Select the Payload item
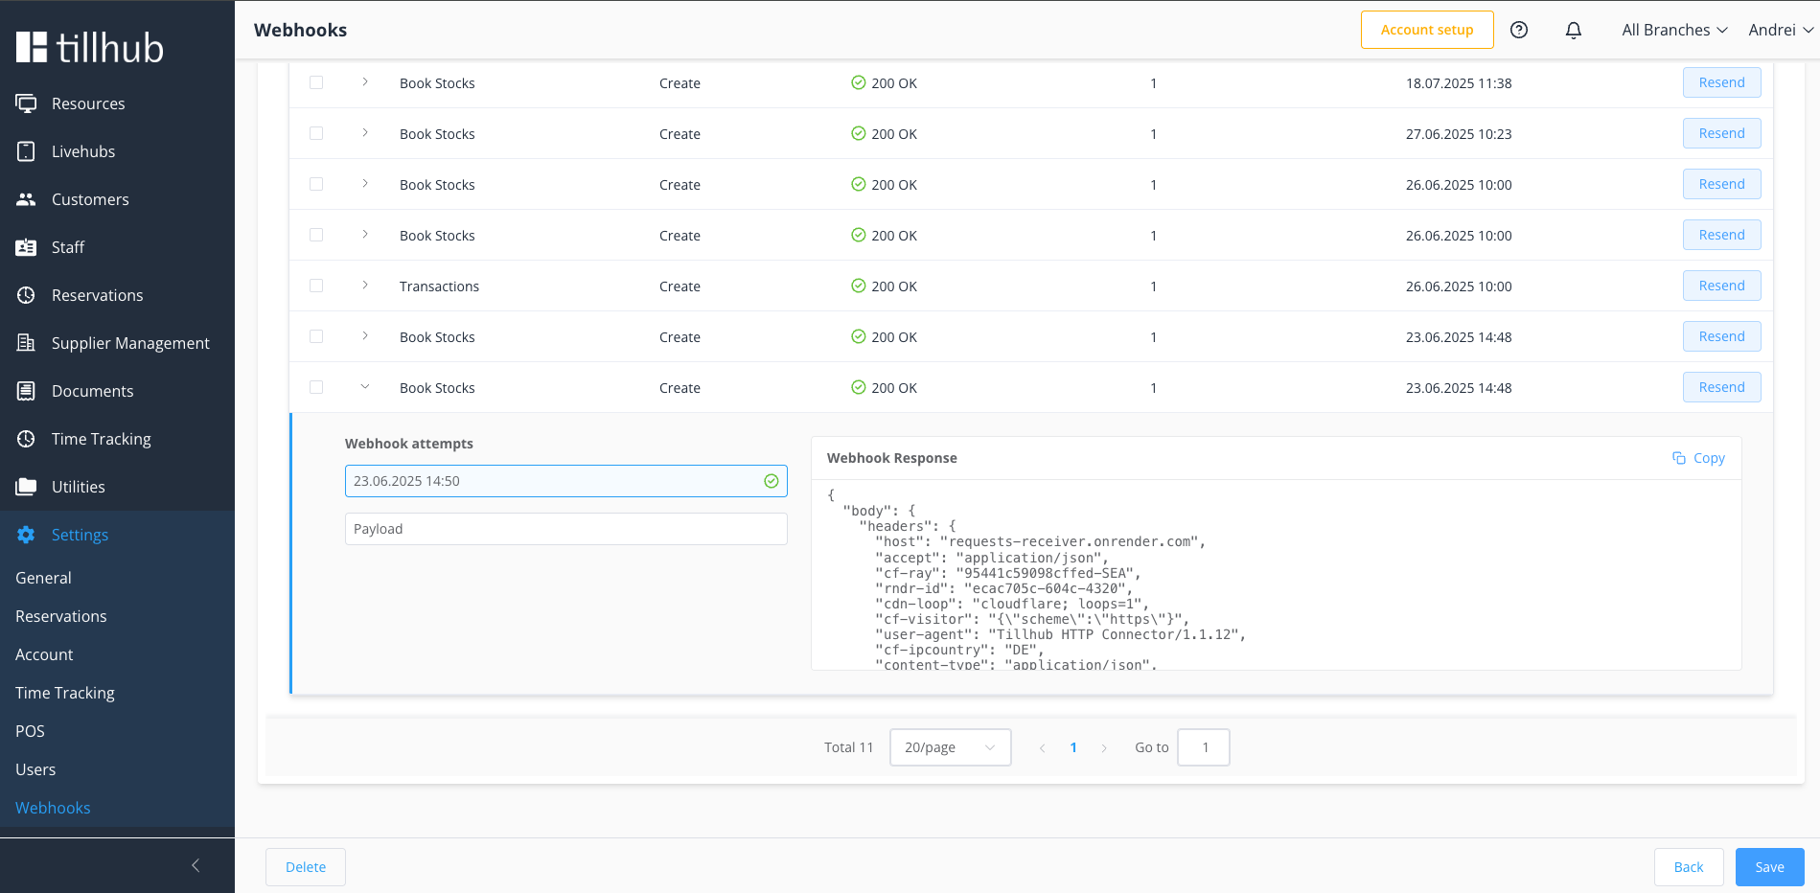 pos(566,529)
